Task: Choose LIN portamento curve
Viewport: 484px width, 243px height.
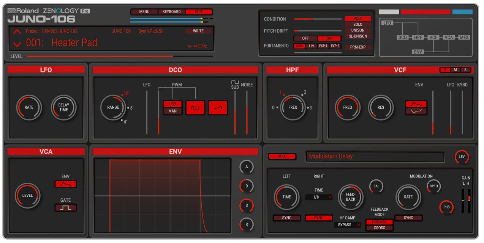Action: click(x=312, y=46)
